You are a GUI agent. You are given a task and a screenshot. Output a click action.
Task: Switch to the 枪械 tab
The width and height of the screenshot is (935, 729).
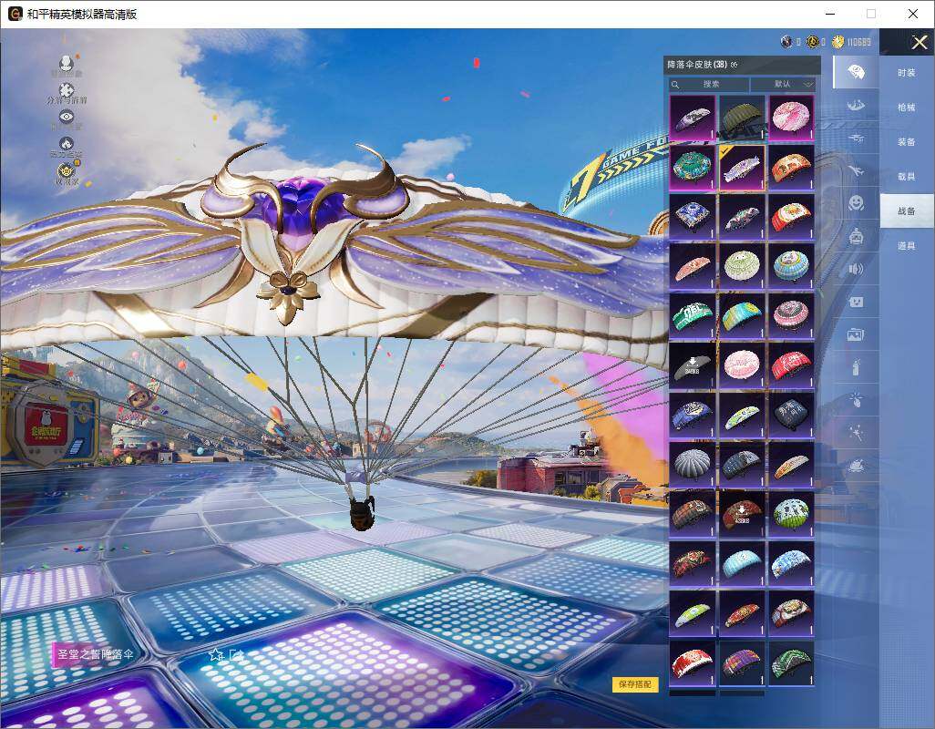(906, 108)
